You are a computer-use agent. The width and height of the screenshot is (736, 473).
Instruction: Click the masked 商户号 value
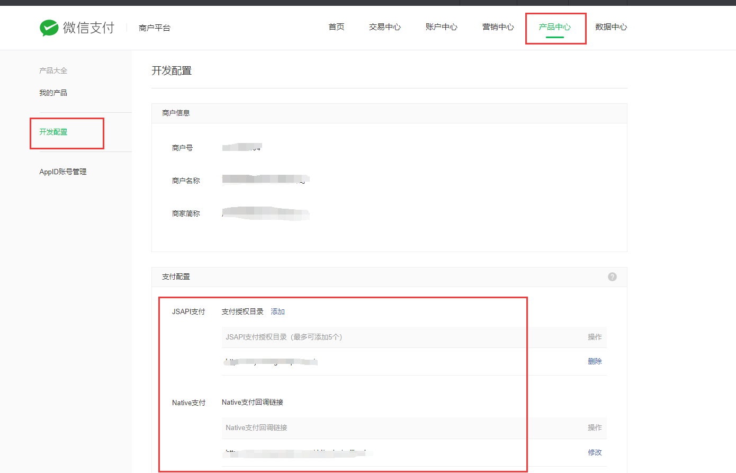pyautogui.click(x=241, y=147)
